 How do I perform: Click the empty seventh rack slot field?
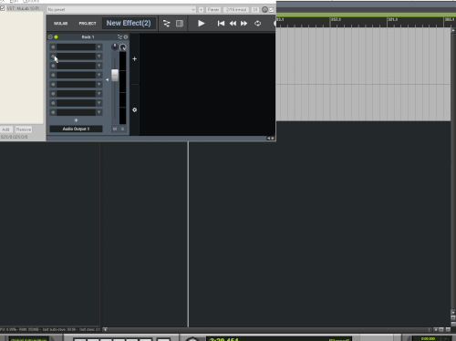coord(76,103)
